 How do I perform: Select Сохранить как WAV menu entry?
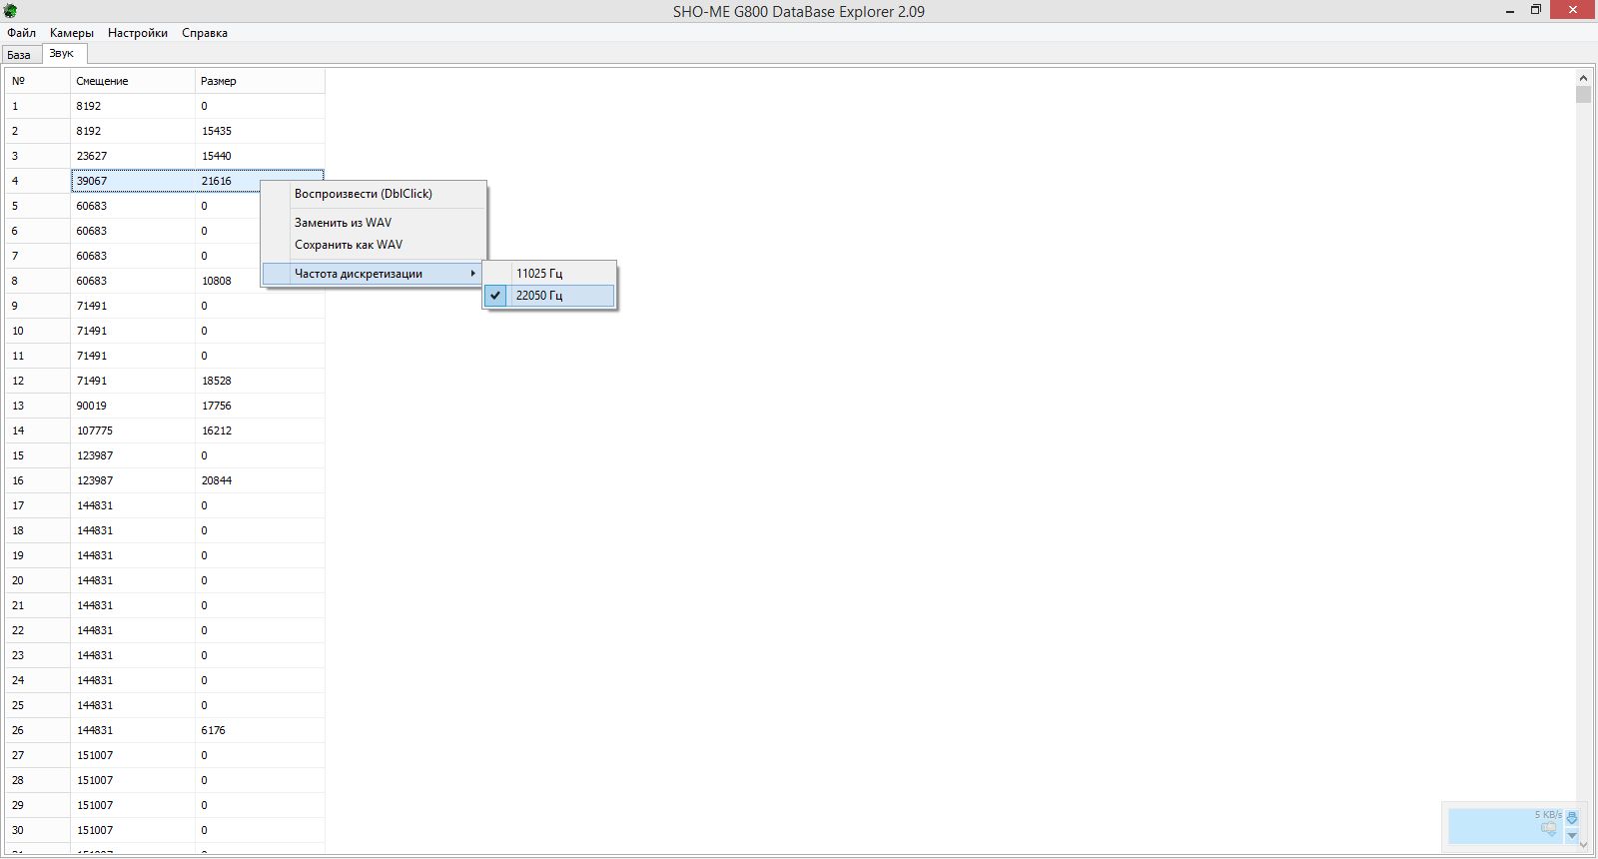[374, 245]
